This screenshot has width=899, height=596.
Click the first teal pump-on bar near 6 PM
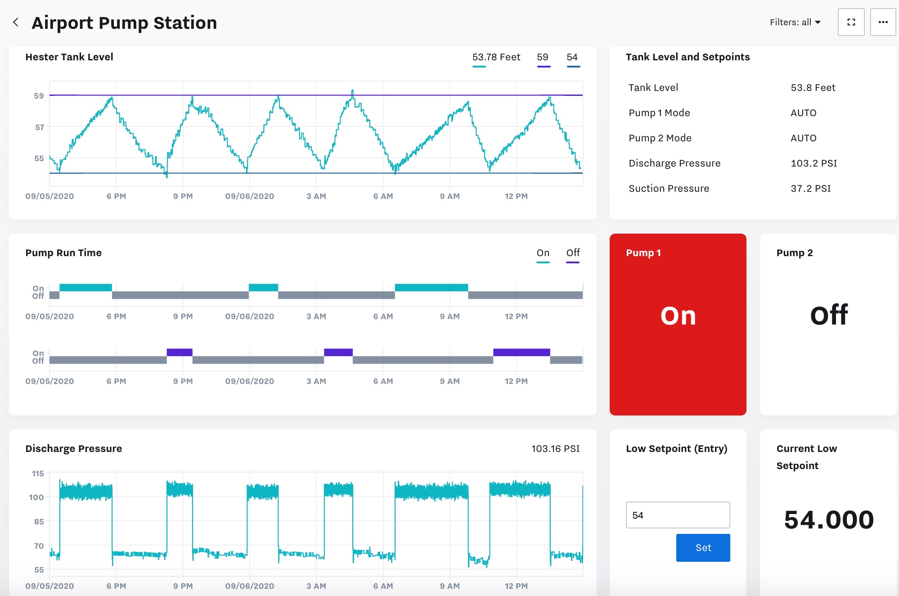(85, 287)
